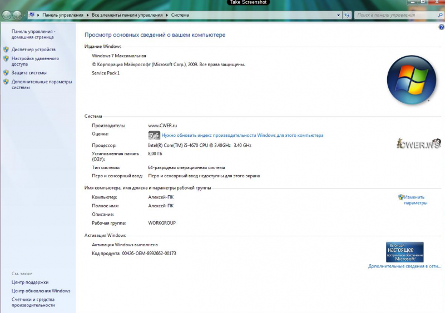
Task: Click the shield icon beside Настройка удаленного доступа
Action: (6, 58)
